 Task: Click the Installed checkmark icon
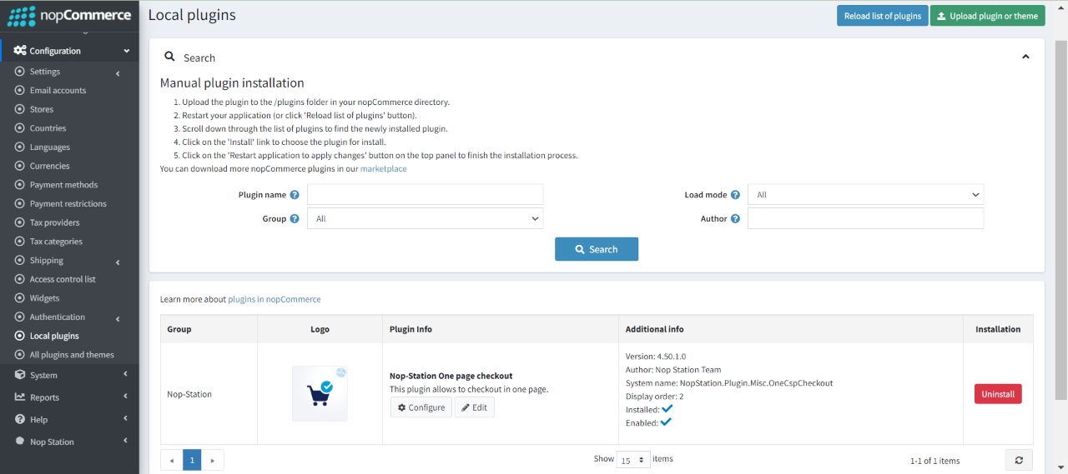[667, 409]
